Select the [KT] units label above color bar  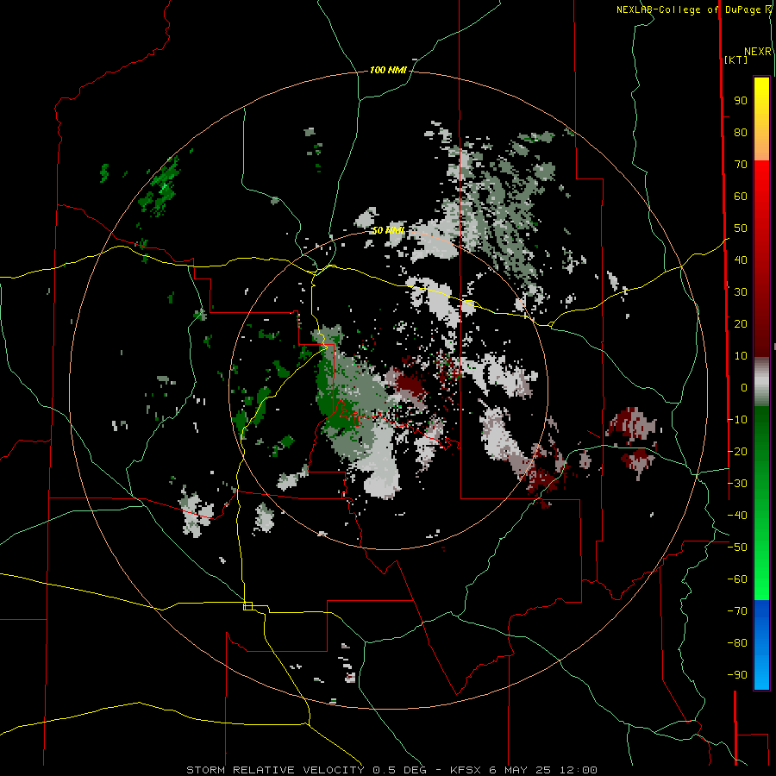736,59
